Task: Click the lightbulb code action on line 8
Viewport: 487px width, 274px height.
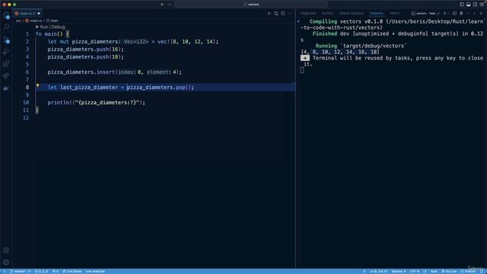Action: coord(37,85)
